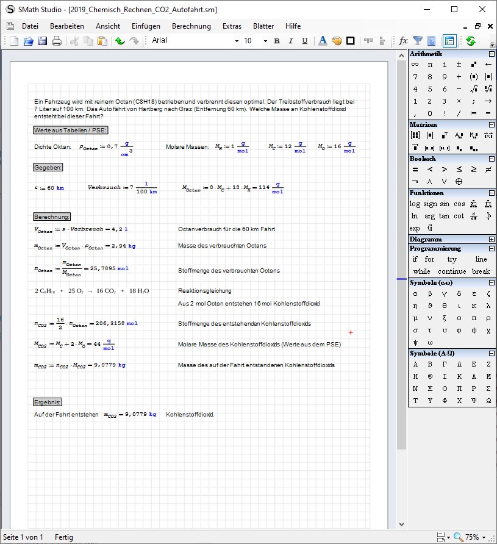Redo action with the gray arrow
Image resolution: width=497 pixels, height=544 pixels.
[x=134, y=41]
